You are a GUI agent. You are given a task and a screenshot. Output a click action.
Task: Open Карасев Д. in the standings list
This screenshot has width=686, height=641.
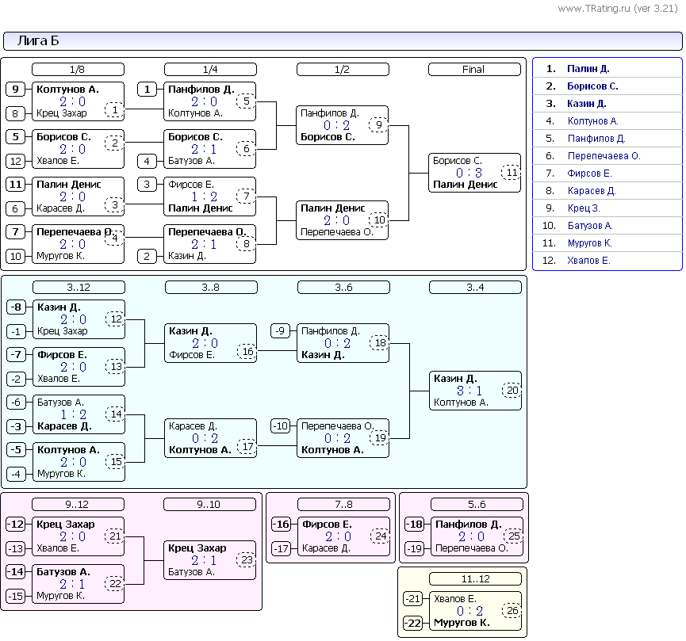coord(592,191)
